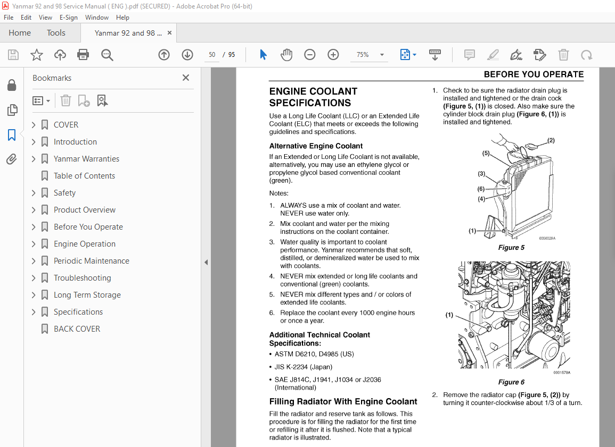Open the Troubleshooting bookmark label
This screenshot has width=615, height=447.
click(83, 278)
